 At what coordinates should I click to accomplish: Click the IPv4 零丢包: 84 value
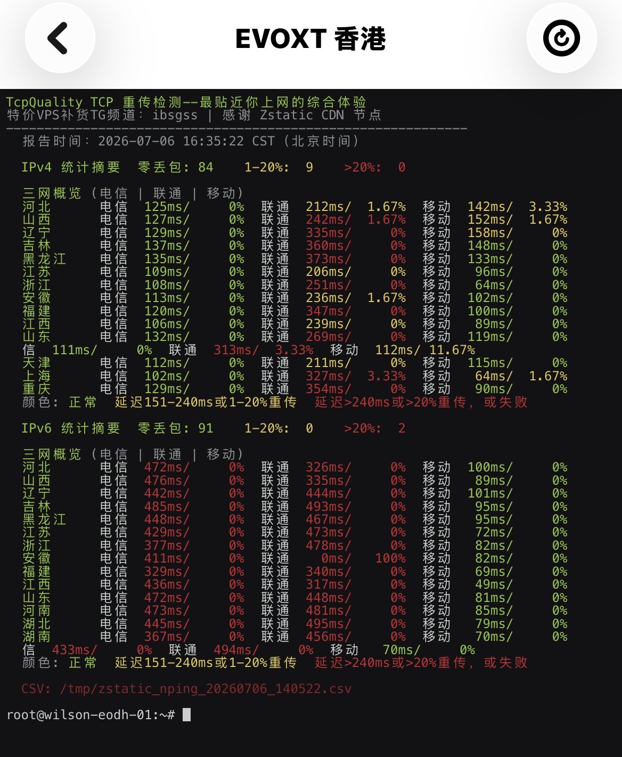[175, 167]
